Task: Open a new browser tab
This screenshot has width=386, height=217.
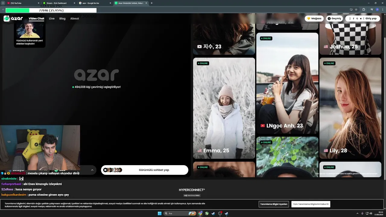Action: point(151,3)
